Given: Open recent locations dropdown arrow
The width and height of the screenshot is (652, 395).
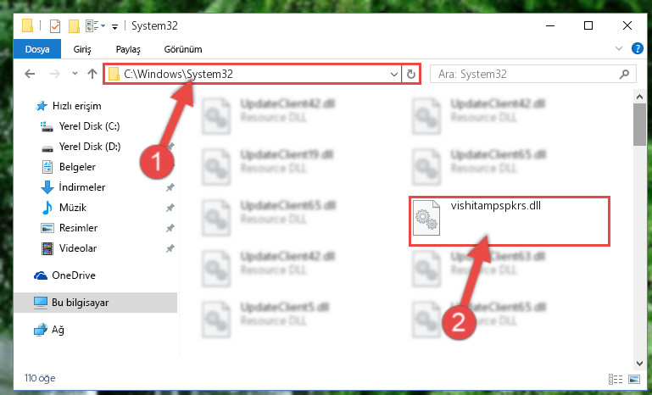Looking at the screenshot, I should [x=75, y=74].
